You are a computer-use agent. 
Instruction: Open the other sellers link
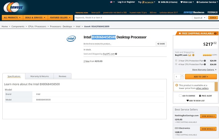202,88
